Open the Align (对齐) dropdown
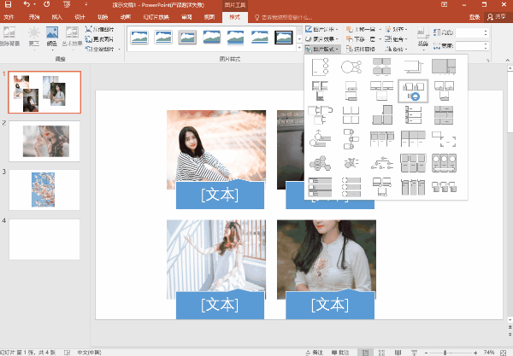The width and height of the screenshot is (513, 356). pyautogui.click(x=397, y=29)
